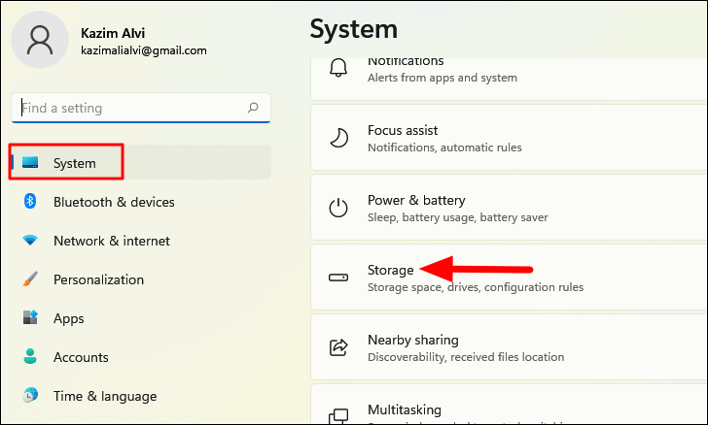Click the Storage drive icon
This screenshot has height=425, width=708.
[338, 278]
